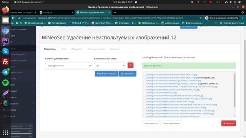This screenshot has height=138, width=246.
Task: Open the Форум, польз... bookmark
Action: 192,23
